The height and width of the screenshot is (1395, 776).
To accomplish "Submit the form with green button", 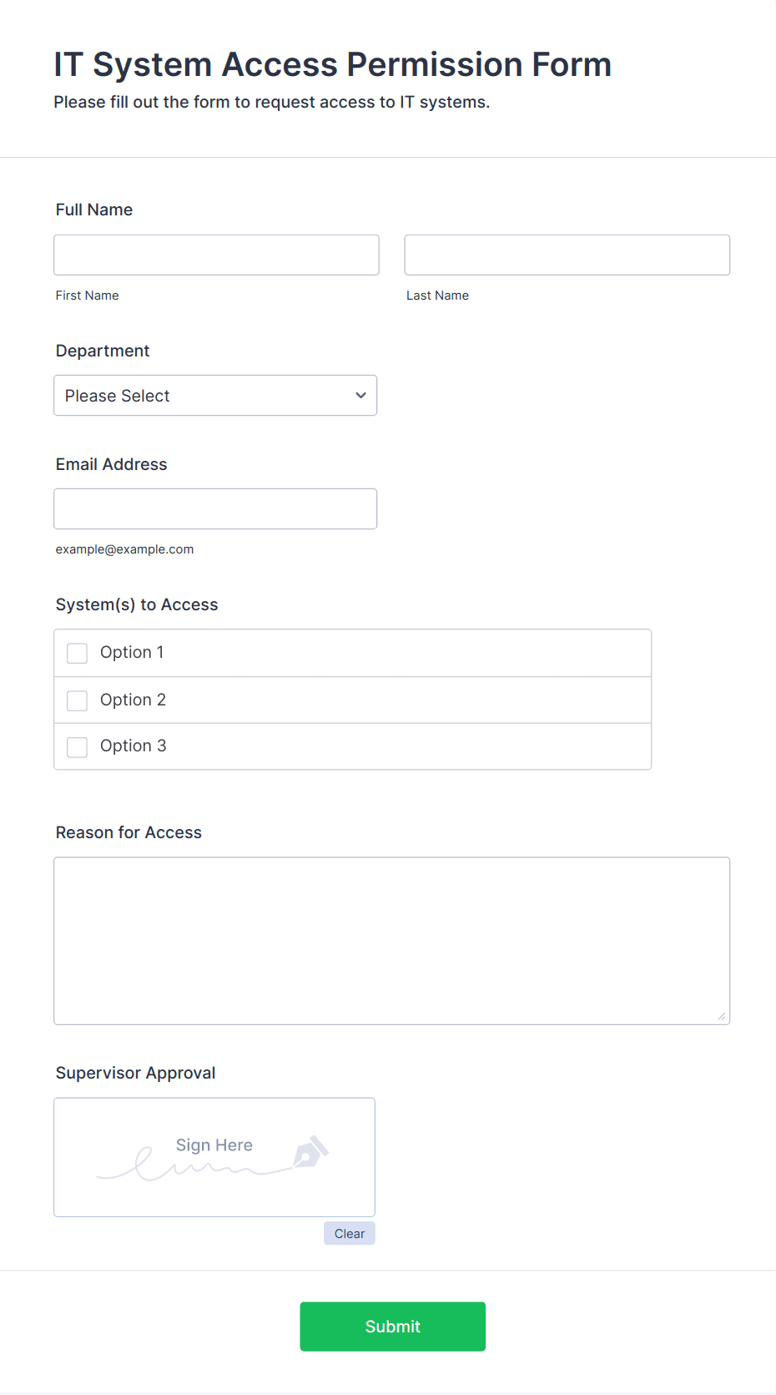I will pyautogui.click(x=392, y=1327).
